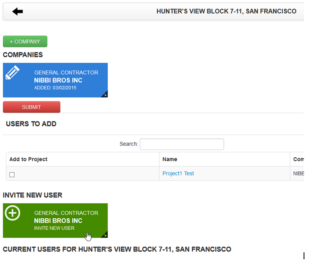
Task: Expand corner arrow on blue company card
Action: [x=105, y=94]
